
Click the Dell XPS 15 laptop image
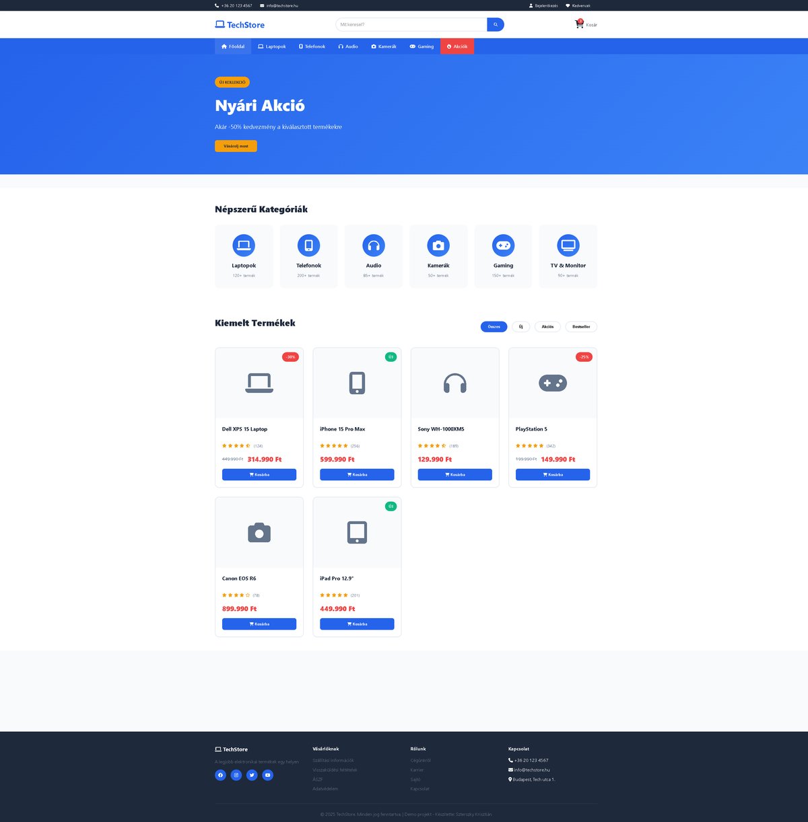pyautogui.click(x=259, y=383)
